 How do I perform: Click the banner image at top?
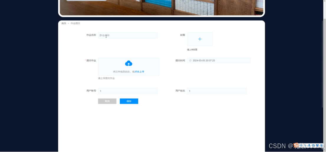click(162, 7)
